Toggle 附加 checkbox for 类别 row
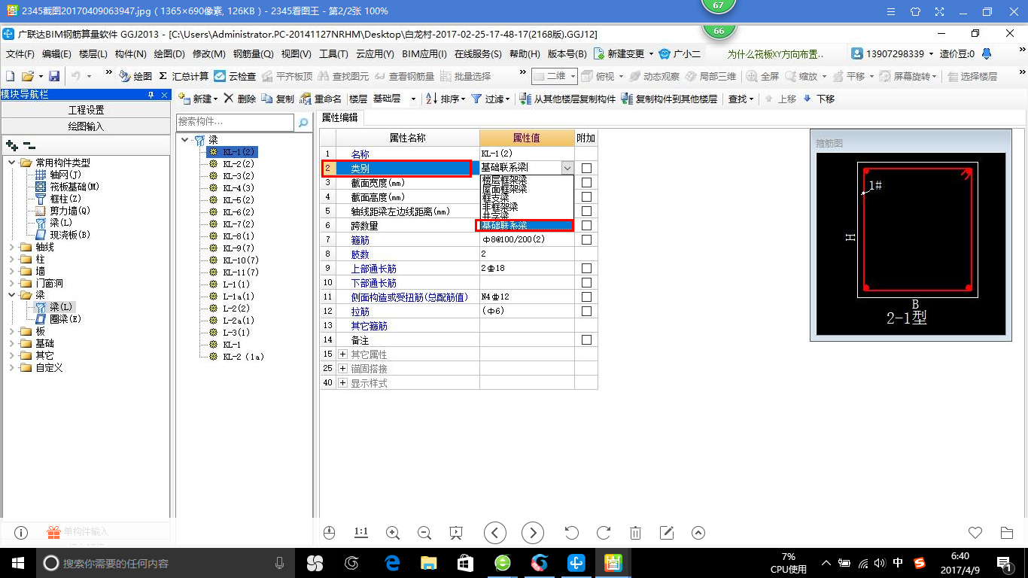The image size is (1028, 578). (586, 168)
